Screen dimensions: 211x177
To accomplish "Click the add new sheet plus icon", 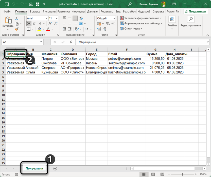I will click(x=55, y=169).
